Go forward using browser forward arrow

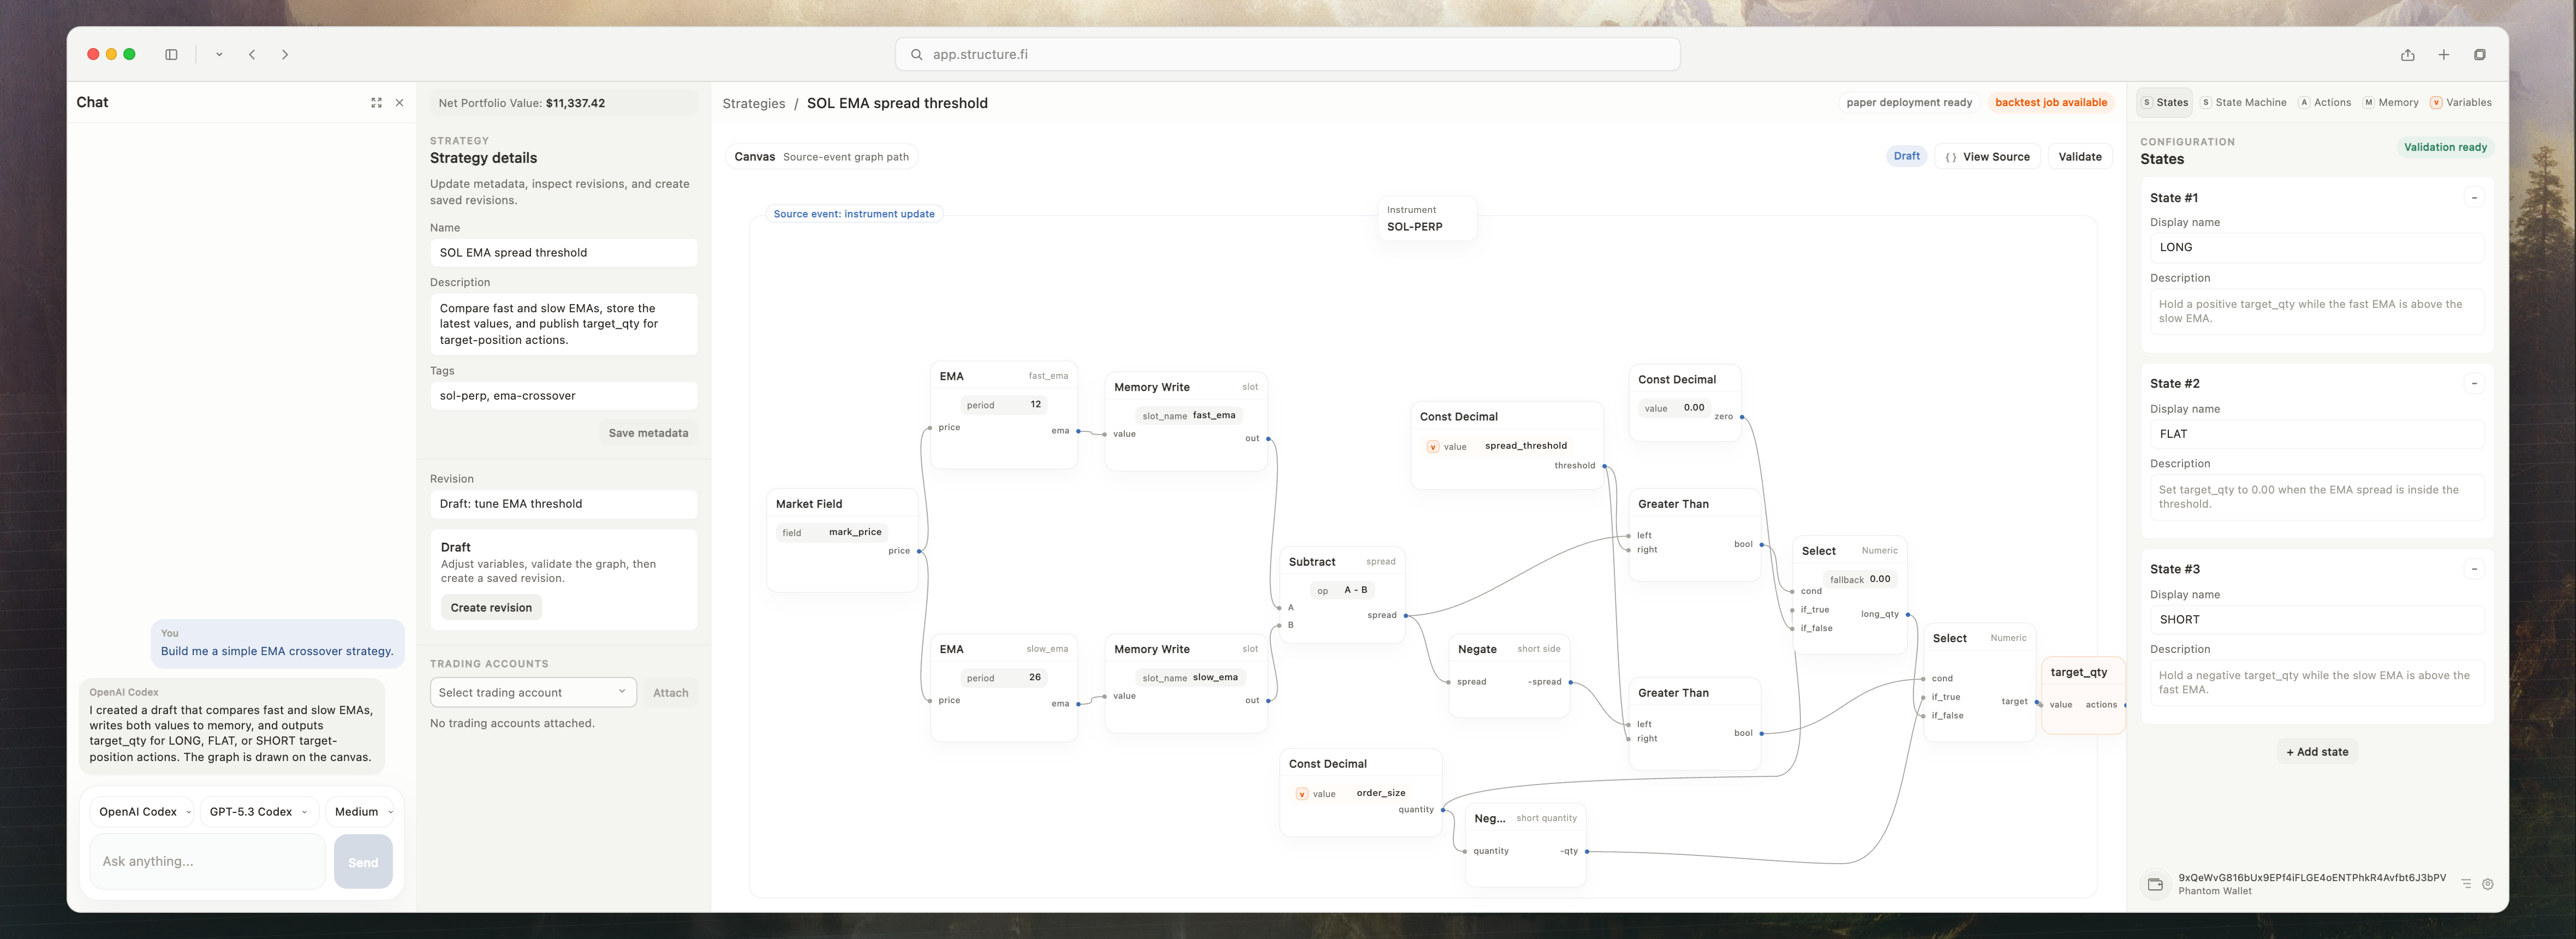pos(285,55)
